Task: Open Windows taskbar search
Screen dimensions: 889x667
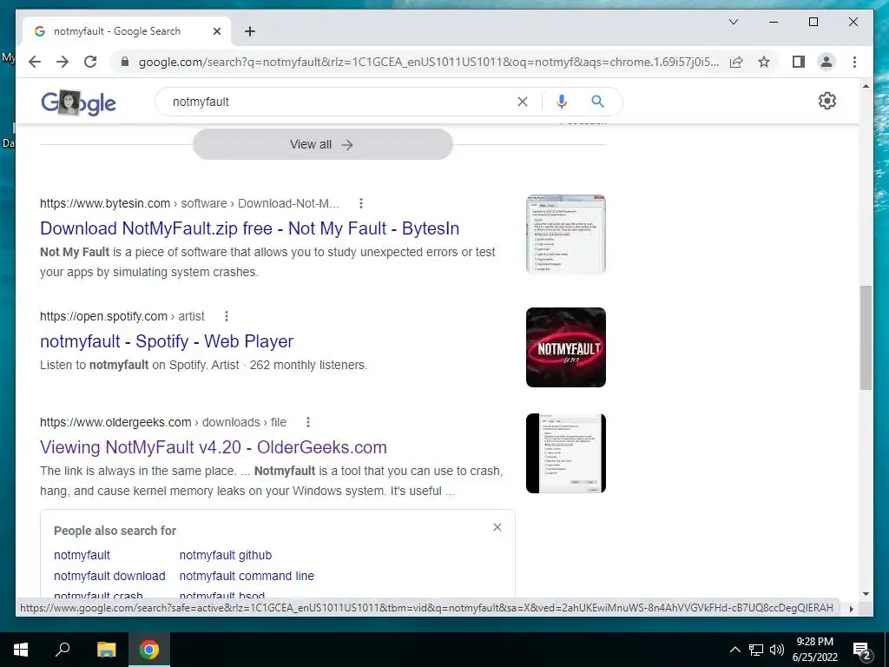Action: (x=63, y=650)
